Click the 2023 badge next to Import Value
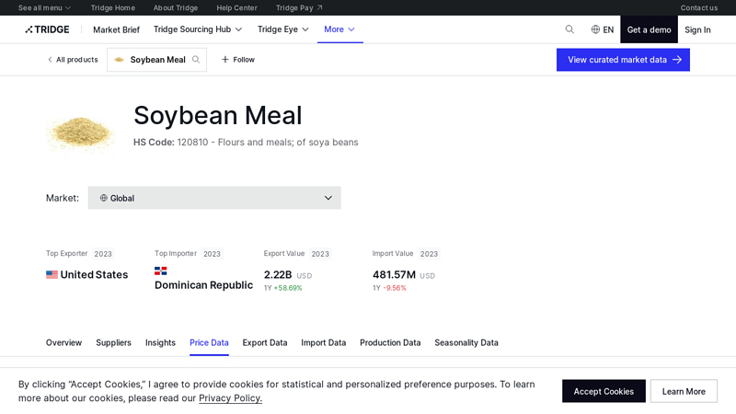The image size is (736, 414). click(x=429, y=254)
